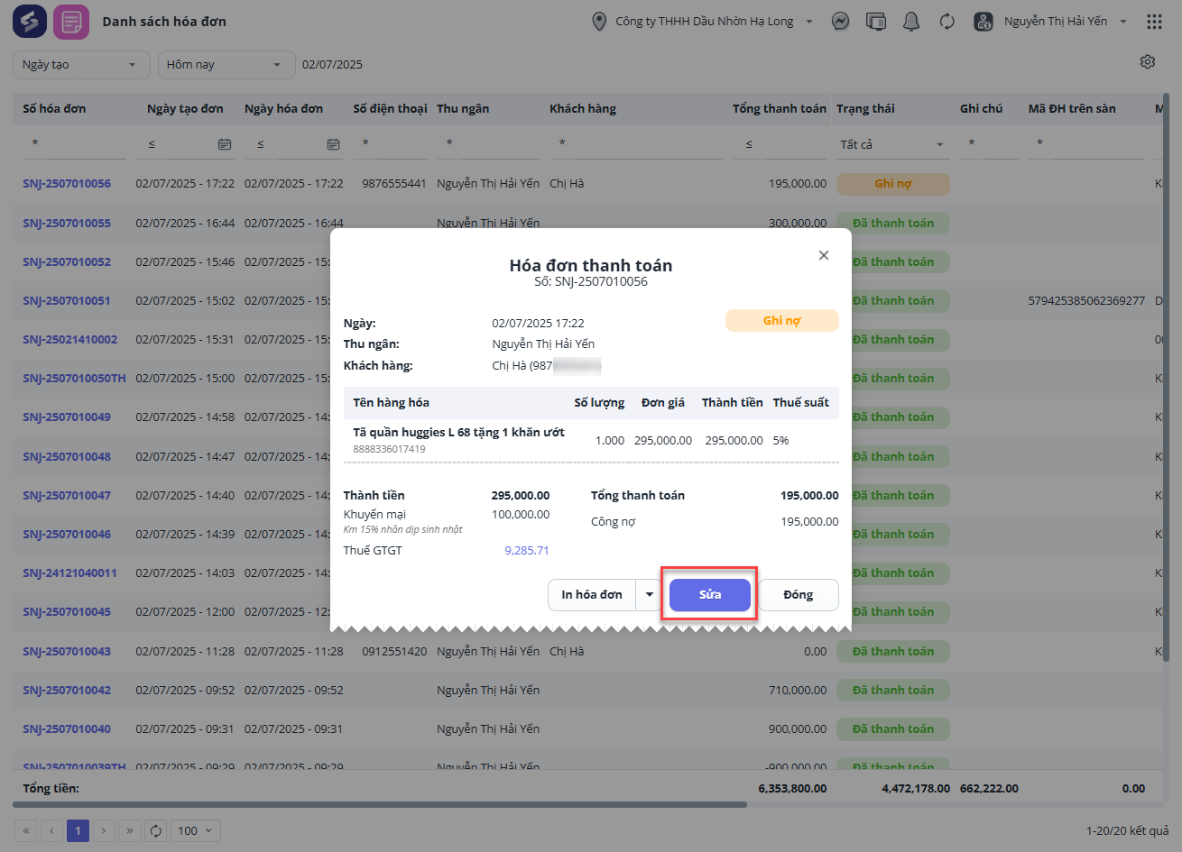Open the apps grid menu icon
1182x852 pixels.
click(x=1153, y=22)
